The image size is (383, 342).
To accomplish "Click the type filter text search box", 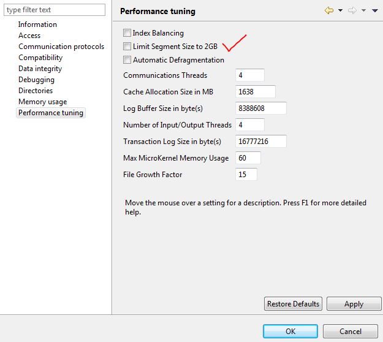I will [55, 10].
